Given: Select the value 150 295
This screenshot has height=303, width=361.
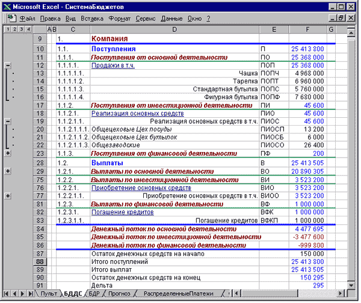Looking at the screenshot, I should pos(308,278).
